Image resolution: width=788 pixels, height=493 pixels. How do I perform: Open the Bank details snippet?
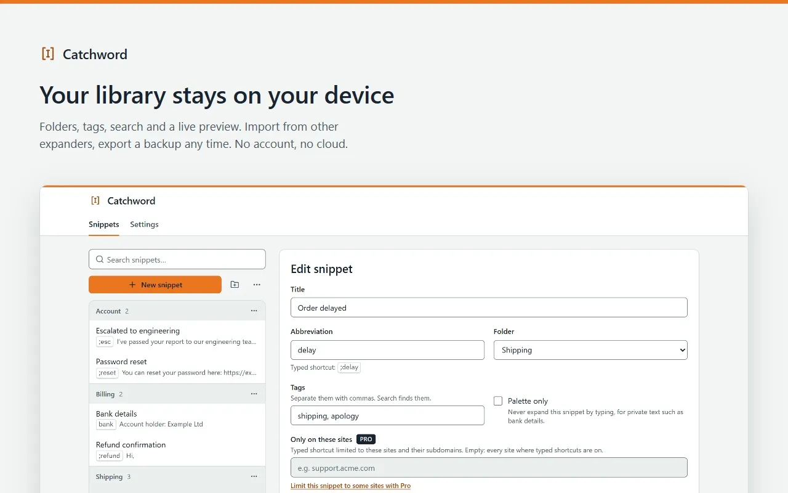point(177,419)
